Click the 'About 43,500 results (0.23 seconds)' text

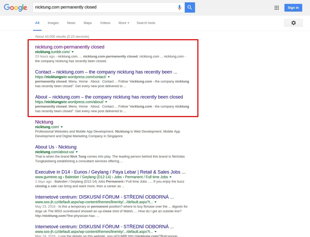[62, 37]
